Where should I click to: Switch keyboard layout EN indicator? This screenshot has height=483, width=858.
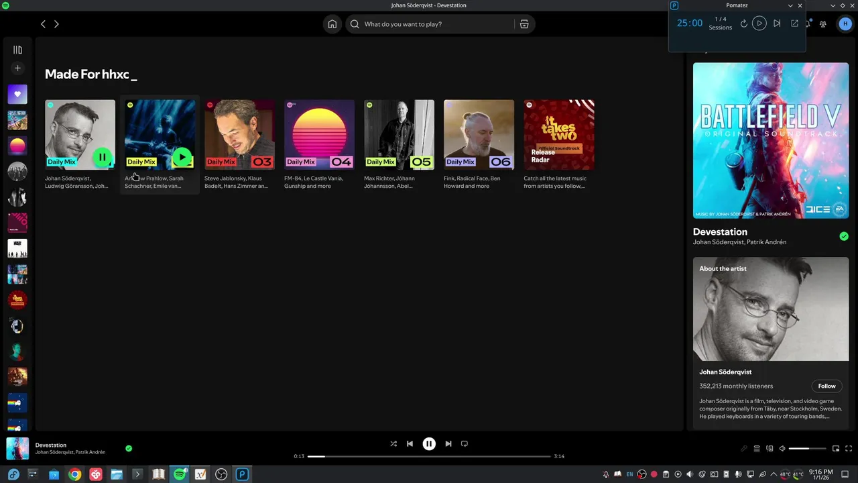pos(629,474)
